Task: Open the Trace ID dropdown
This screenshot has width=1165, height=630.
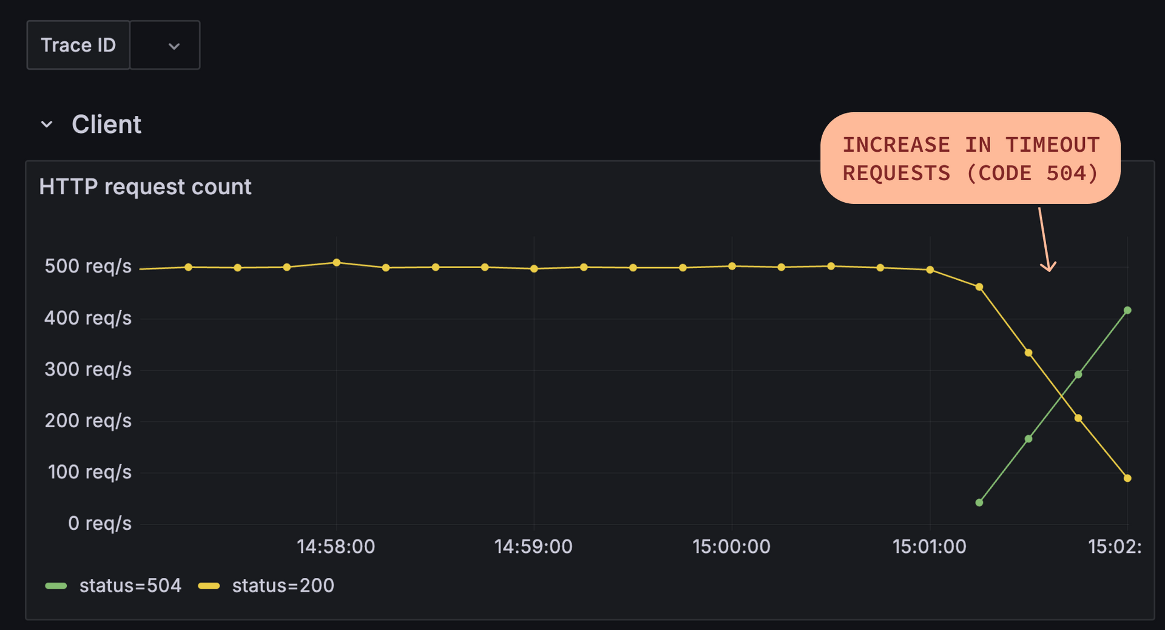Action: point(165,45)
